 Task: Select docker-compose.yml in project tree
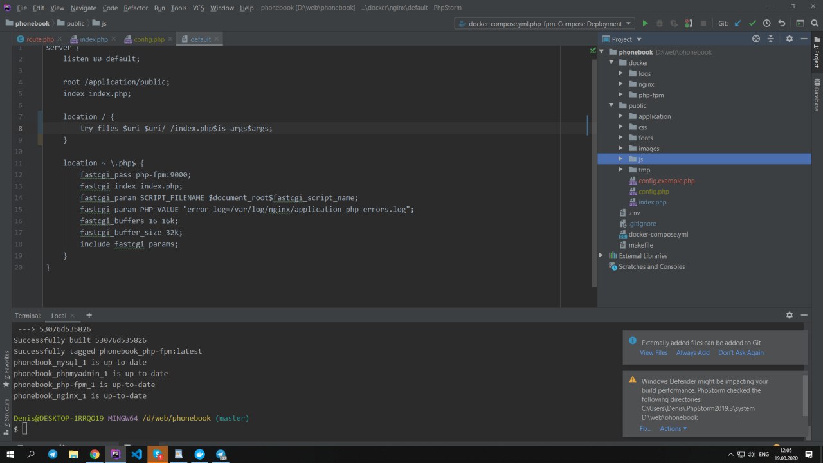[x=658, y=234]
